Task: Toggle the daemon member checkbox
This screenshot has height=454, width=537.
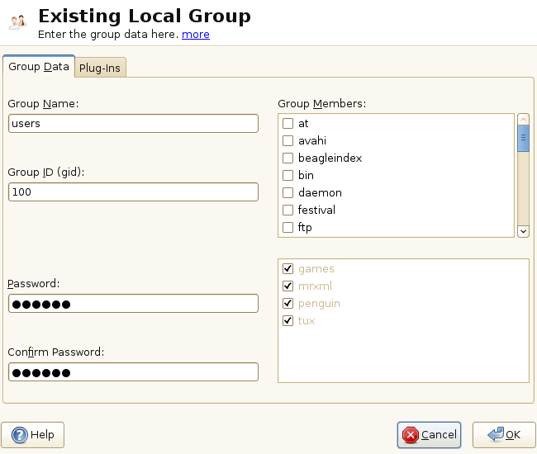Action: 288,193
